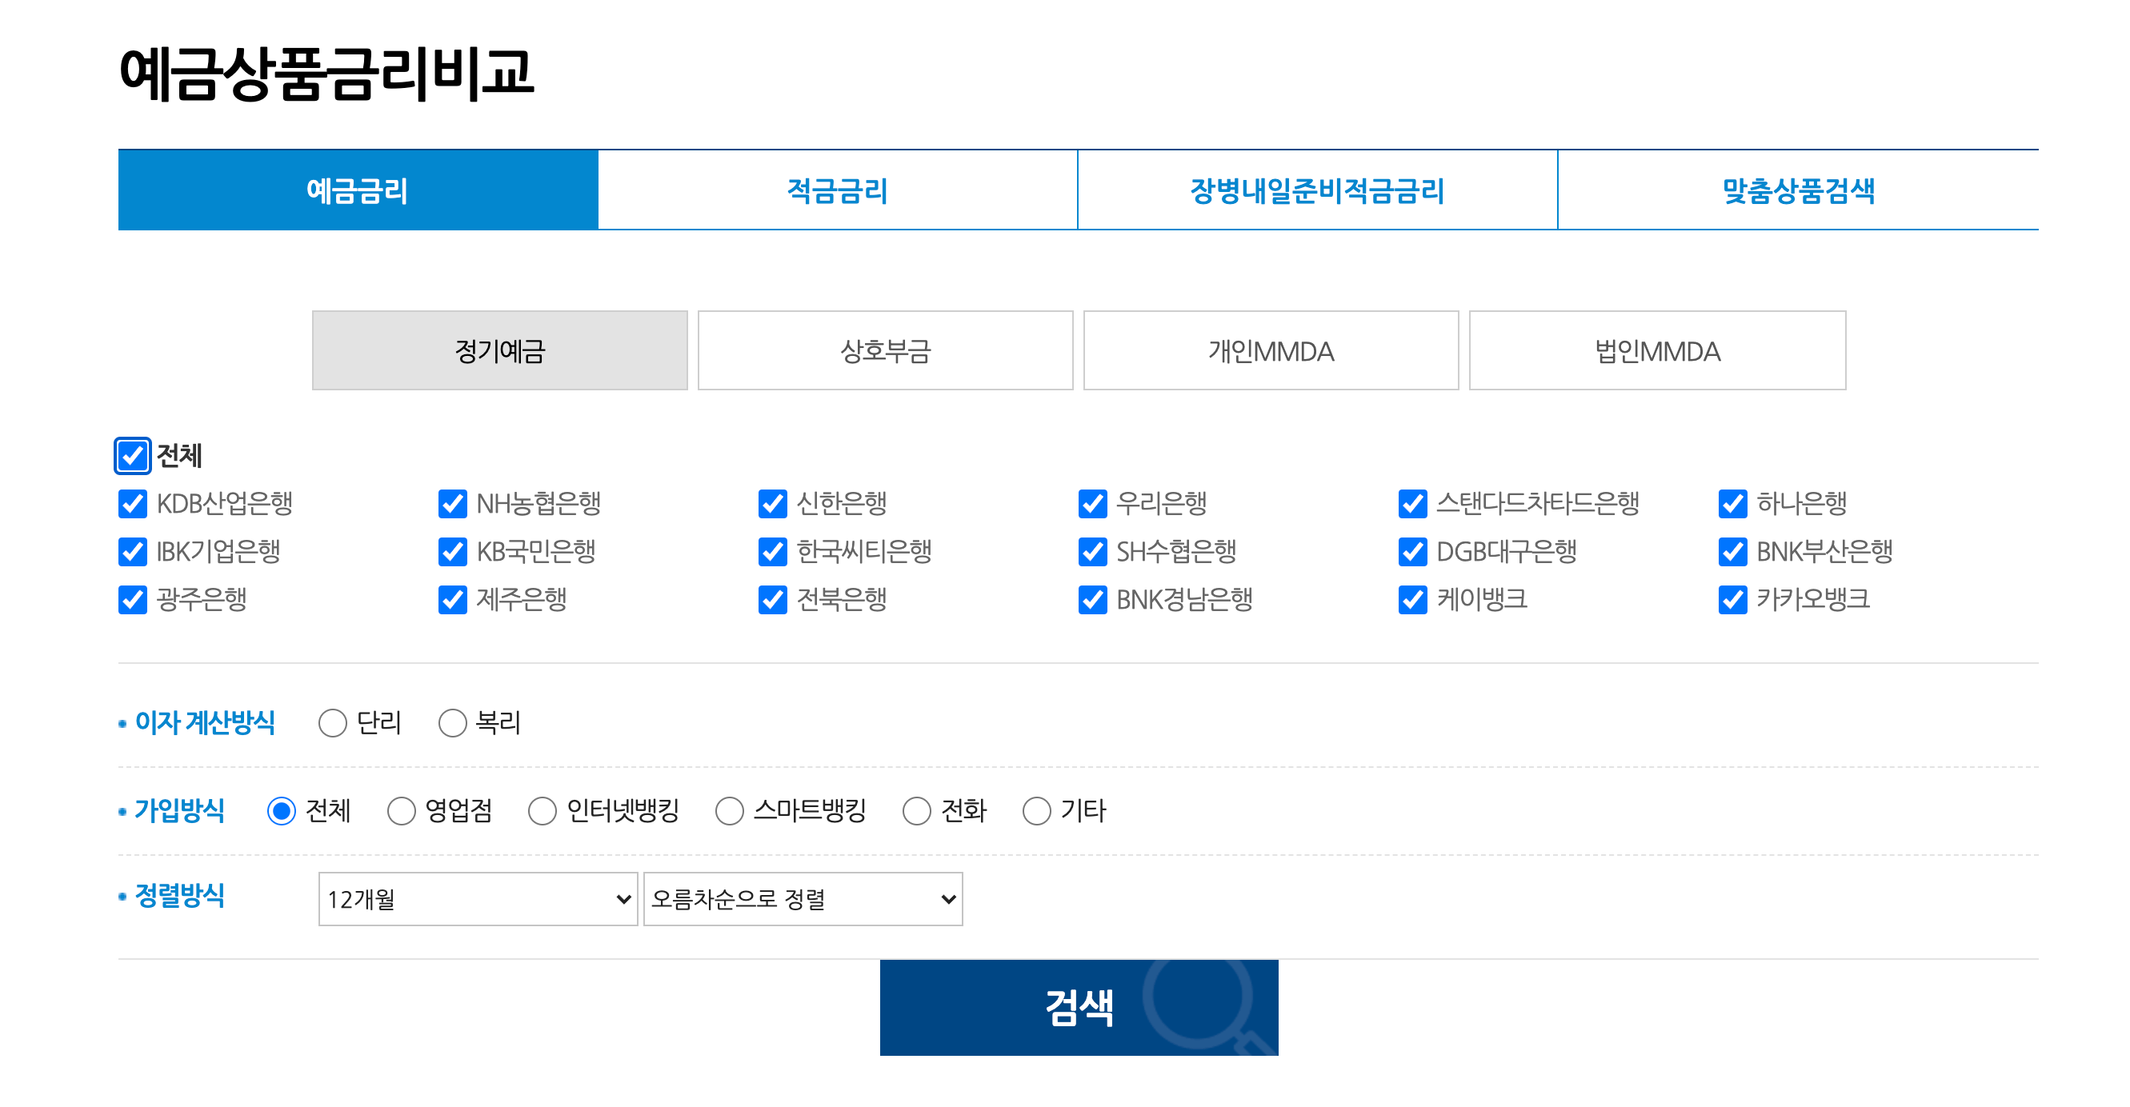
Task: Select the 단리 interest calculation option
Action: point(333,723)
